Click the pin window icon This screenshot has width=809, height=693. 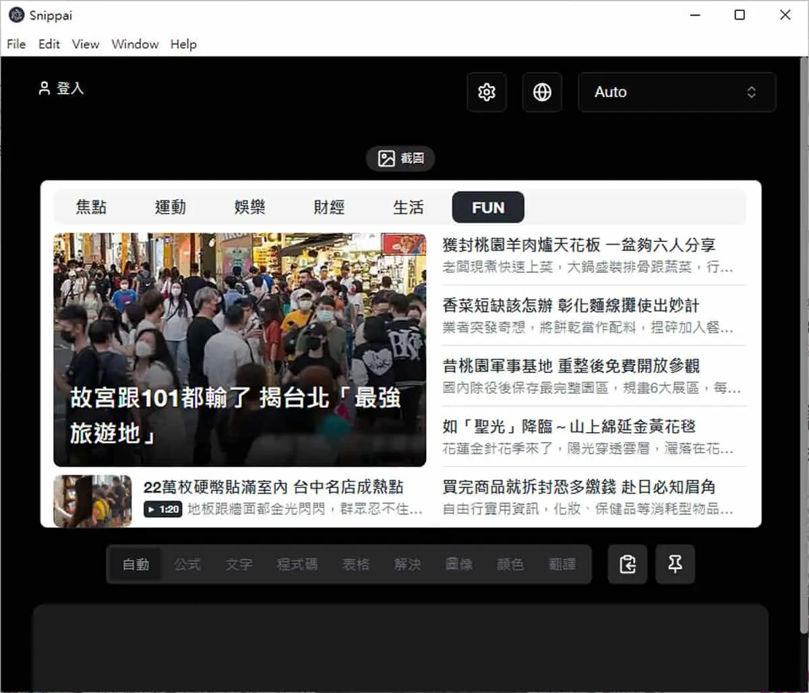[x=675, y=564]
